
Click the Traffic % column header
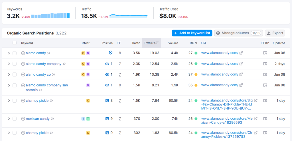[151, 43]
